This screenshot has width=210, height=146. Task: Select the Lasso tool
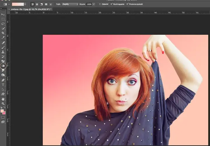click(x=3, y=24)
